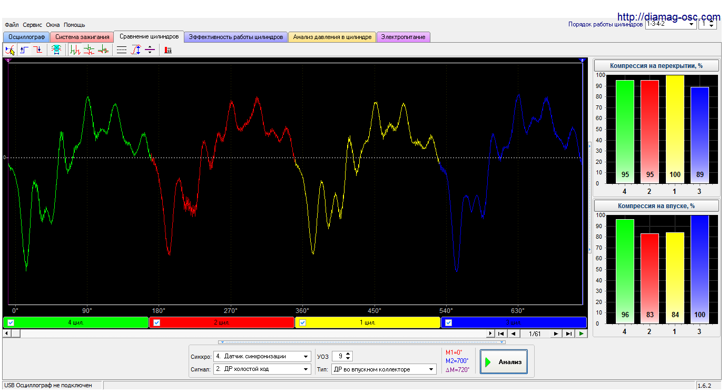This screenshot has height=392, width=728.
Task: Click the scrollbar right arrow before frame controls
Action: point(490,334)
